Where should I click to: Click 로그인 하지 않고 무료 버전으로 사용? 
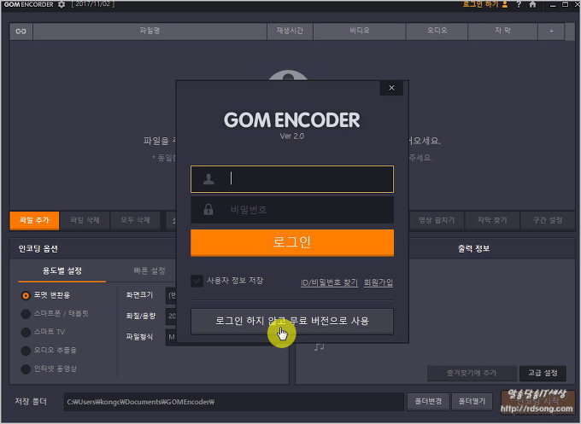[x=292, y=321]
